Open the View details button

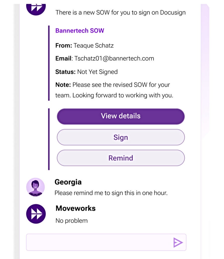[x=121, y=116]
